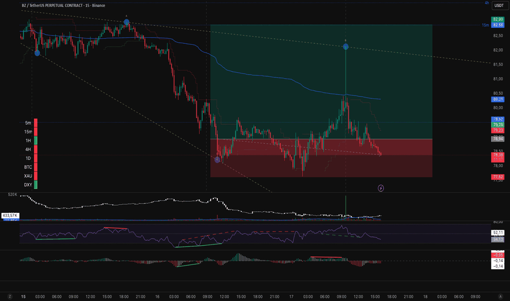This screenshot has height=301, width=510.
Task: Click the BTC row label in trend table
Action: pyautogui.click(x=28, y=167)
